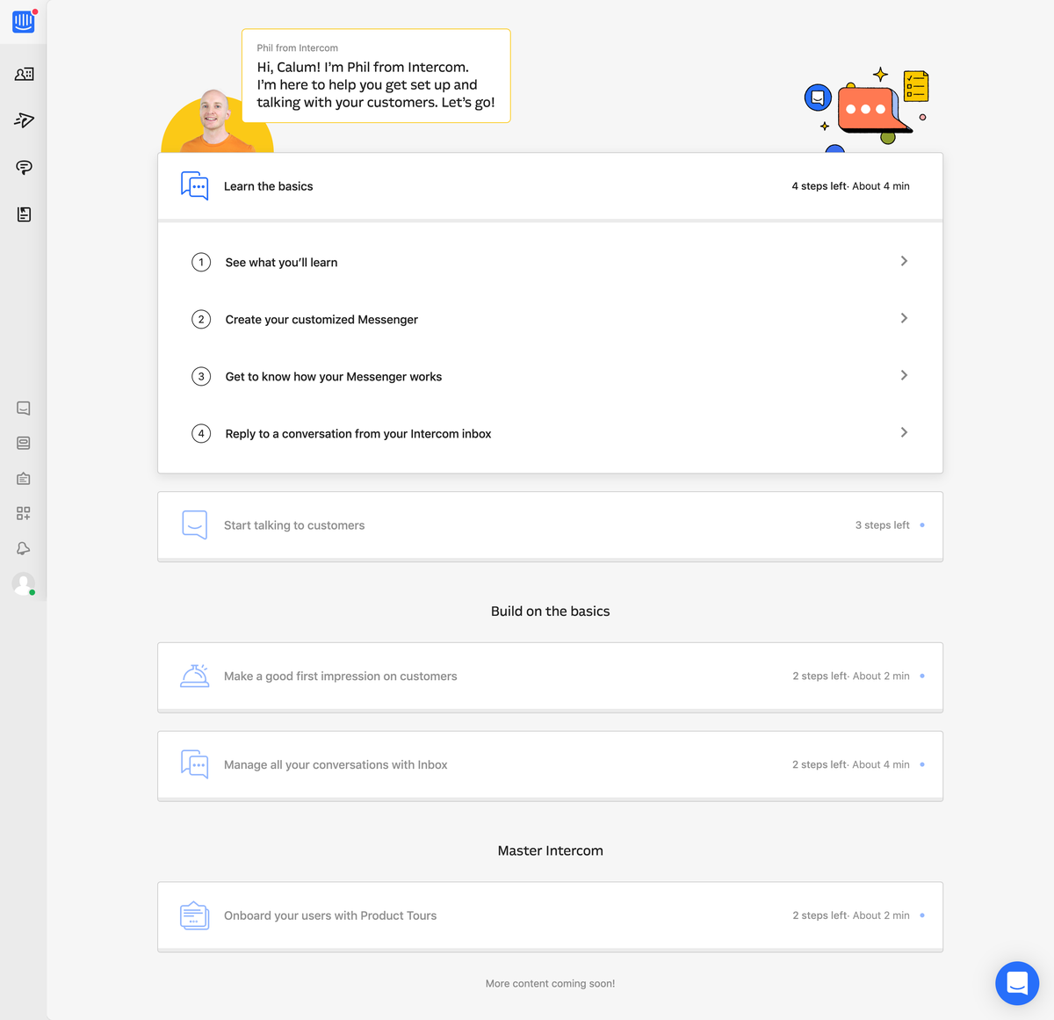Click Phil's avatar photo
This screenshot has width=1054, height=1020.
(215, 120)
